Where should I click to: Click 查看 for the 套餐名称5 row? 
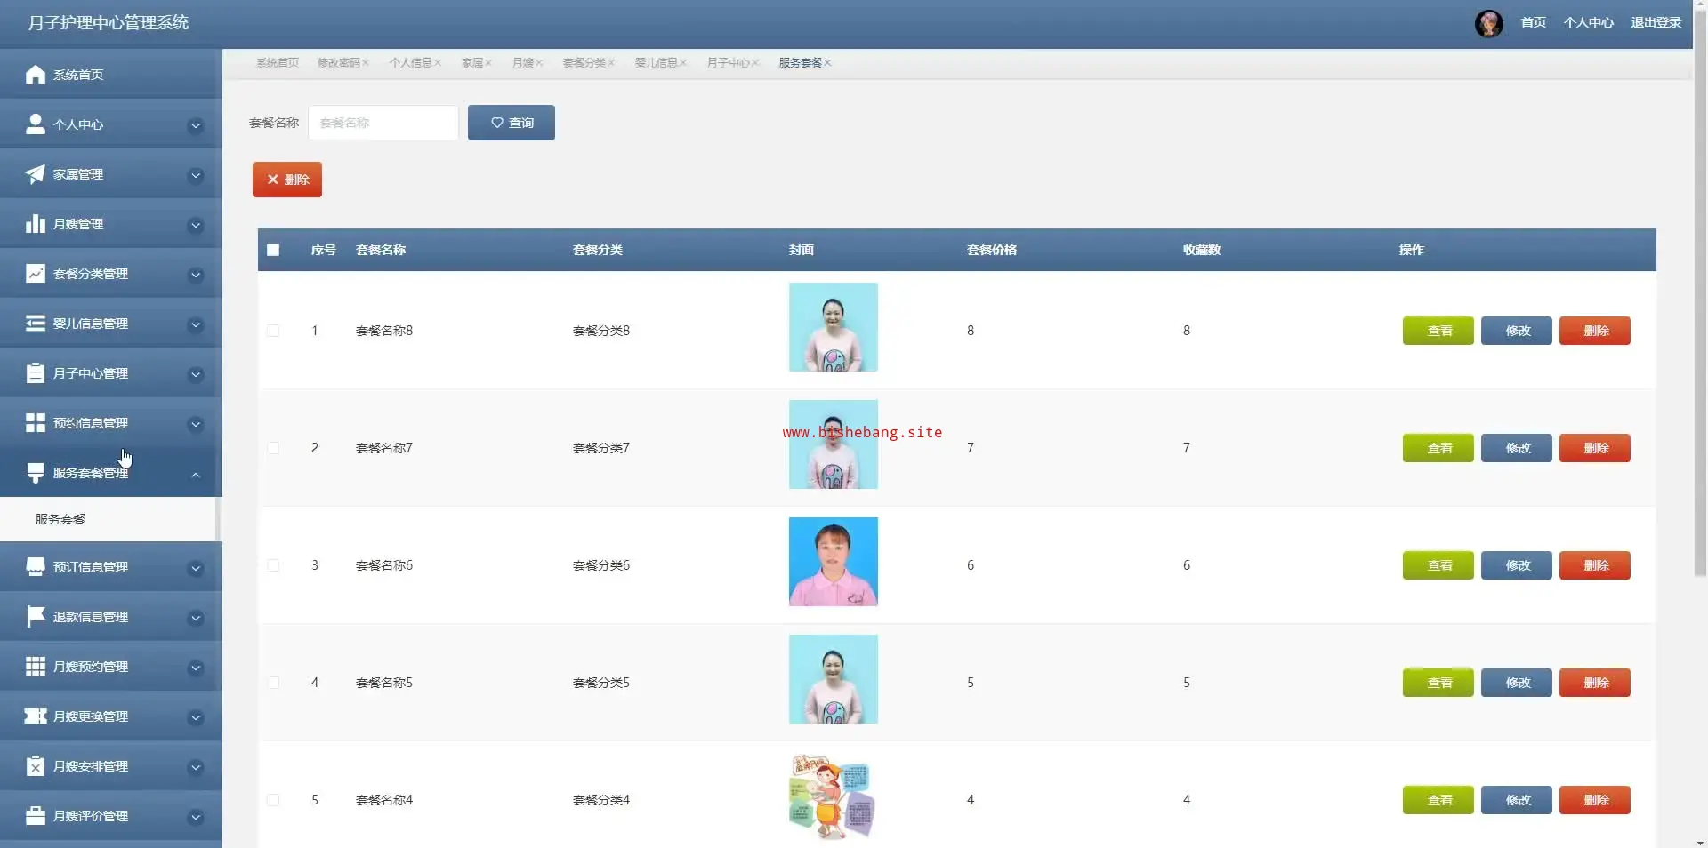1438,683
